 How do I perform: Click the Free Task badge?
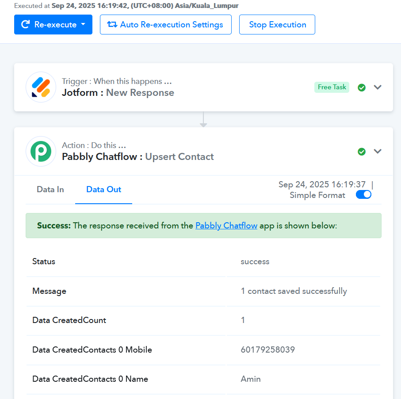click(332, 87)
